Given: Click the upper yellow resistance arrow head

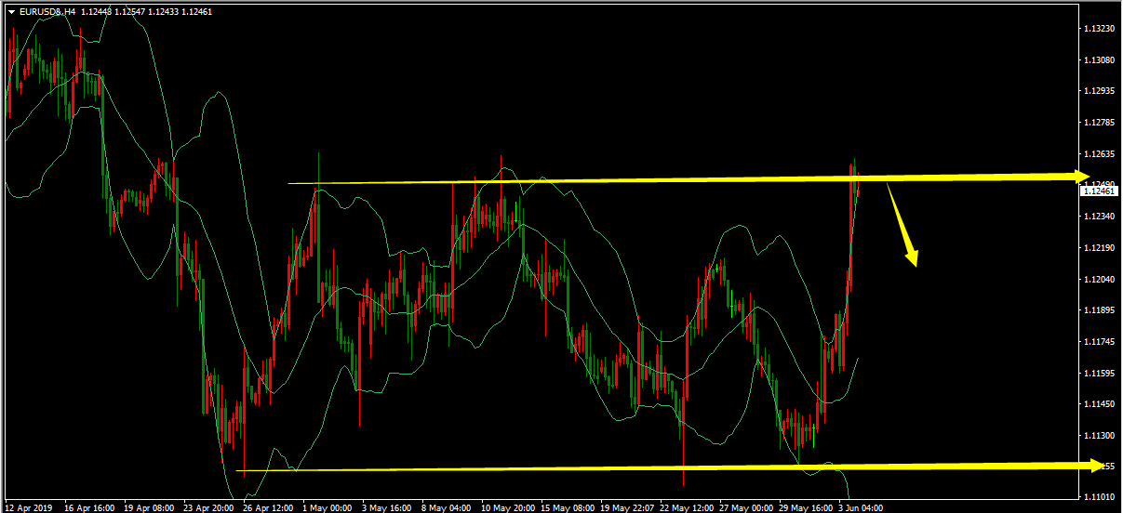Looking at the screenshot, I should tap(1081, 176).
